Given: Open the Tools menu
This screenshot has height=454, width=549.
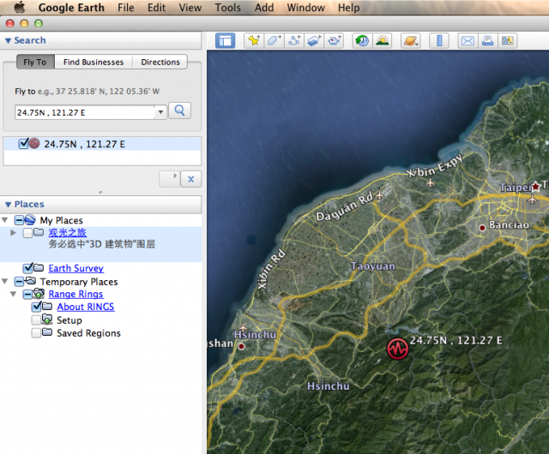Looking at the screenshot, I should point(228,8).
